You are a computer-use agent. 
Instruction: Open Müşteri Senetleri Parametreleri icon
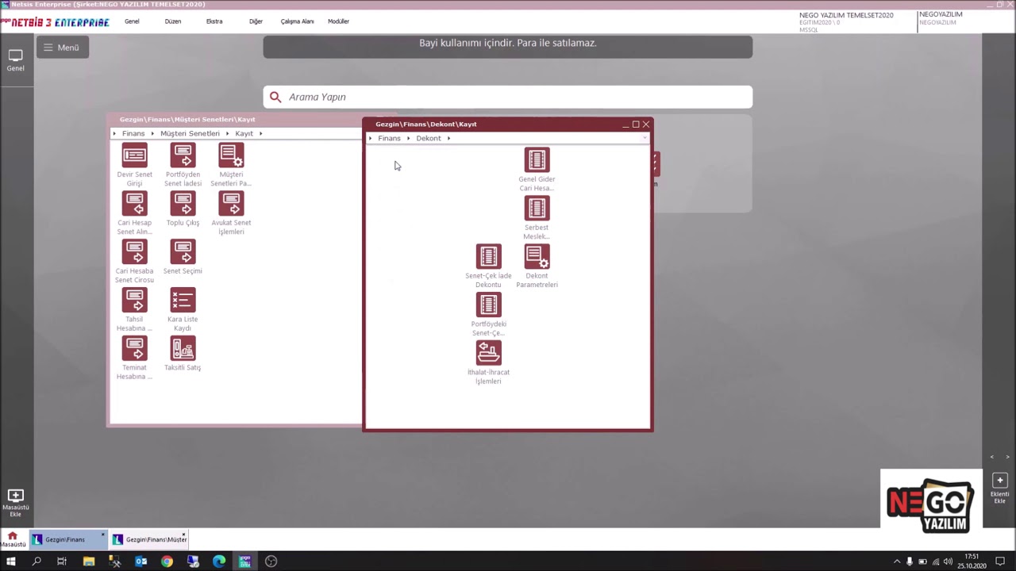[231, 155]
